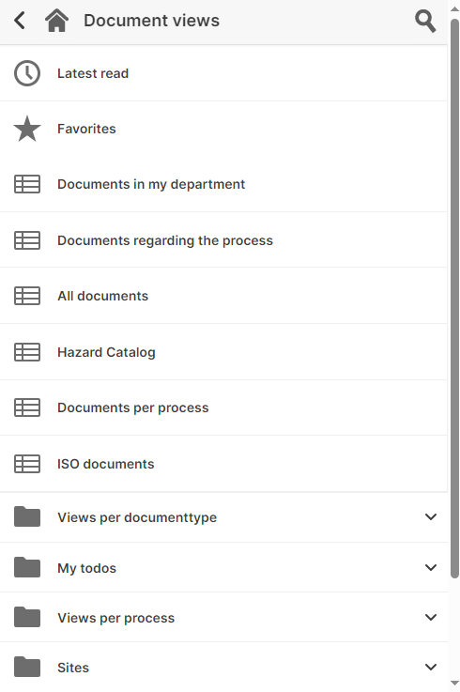Click the clock icon beside Latest read
Viewport: 460px width, 692px height.
(x=27, y=73)
